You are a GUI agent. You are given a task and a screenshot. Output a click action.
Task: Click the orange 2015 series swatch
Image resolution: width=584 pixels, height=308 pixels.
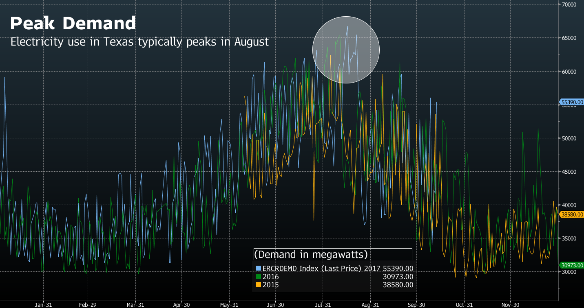pyautogui.click(x=258, y=285)
